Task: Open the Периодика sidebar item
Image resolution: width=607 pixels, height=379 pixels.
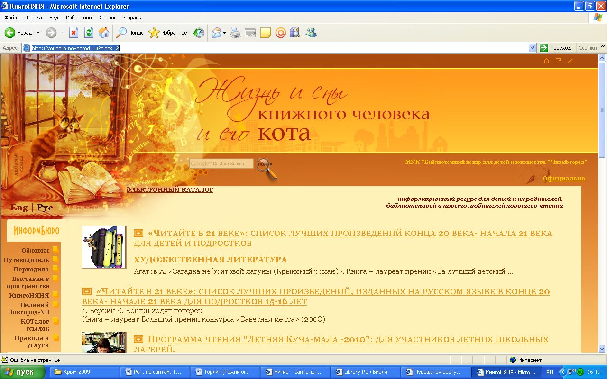Action: (31, 269)
